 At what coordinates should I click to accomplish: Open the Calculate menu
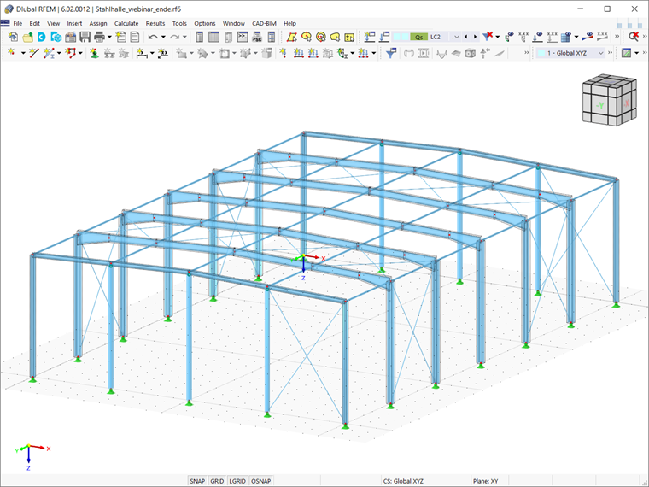pyautogui.click(x=126, y=24)
